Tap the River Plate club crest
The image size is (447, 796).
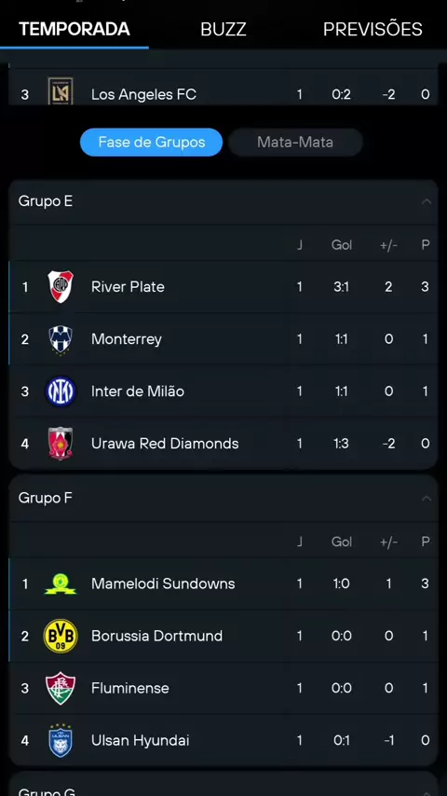61,287
